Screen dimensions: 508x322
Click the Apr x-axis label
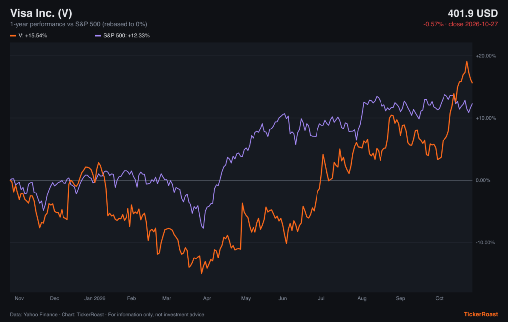pyautogui.click(x=207, y=298)
